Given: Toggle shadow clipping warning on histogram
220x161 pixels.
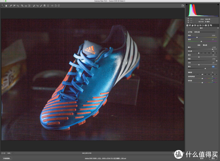Looking at the screenshot, I should tap(187, 5).
